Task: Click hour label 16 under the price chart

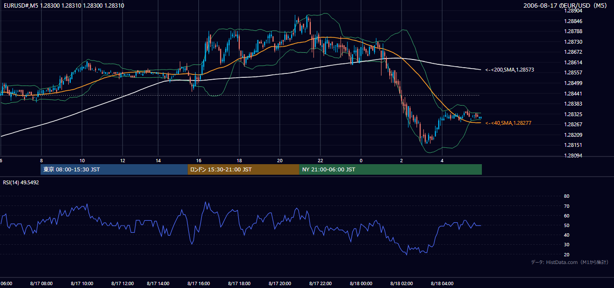Action: [x=198, y=160]
